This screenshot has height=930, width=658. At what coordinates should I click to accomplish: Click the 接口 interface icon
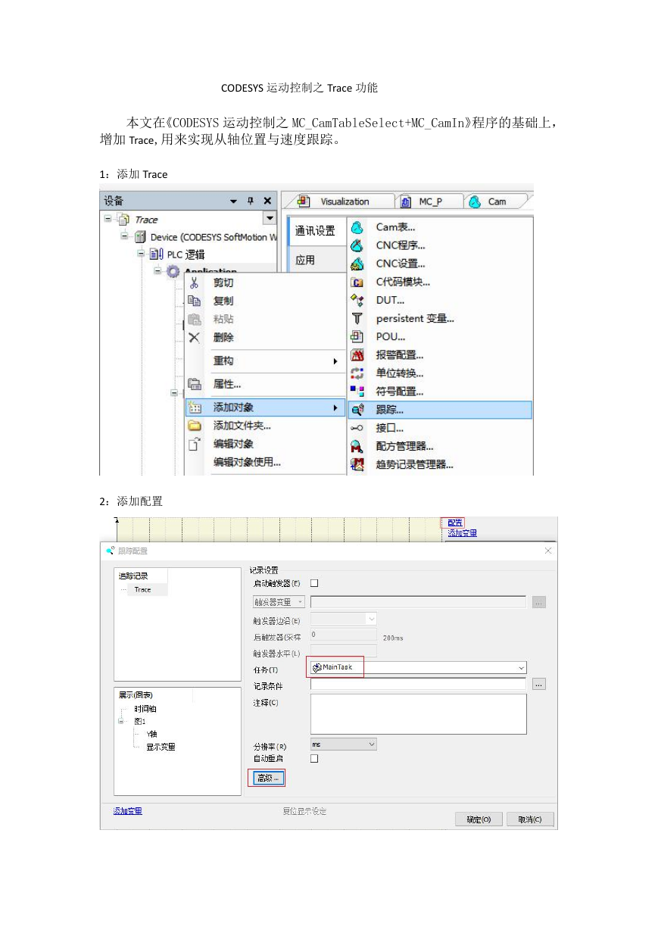tap(358, 428)
